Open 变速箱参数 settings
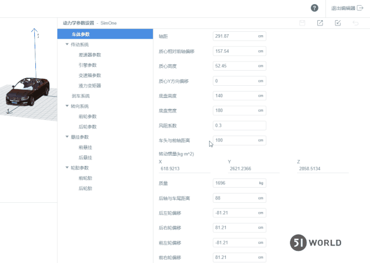Viewport: 370px width, 263px height. [90, 75]
